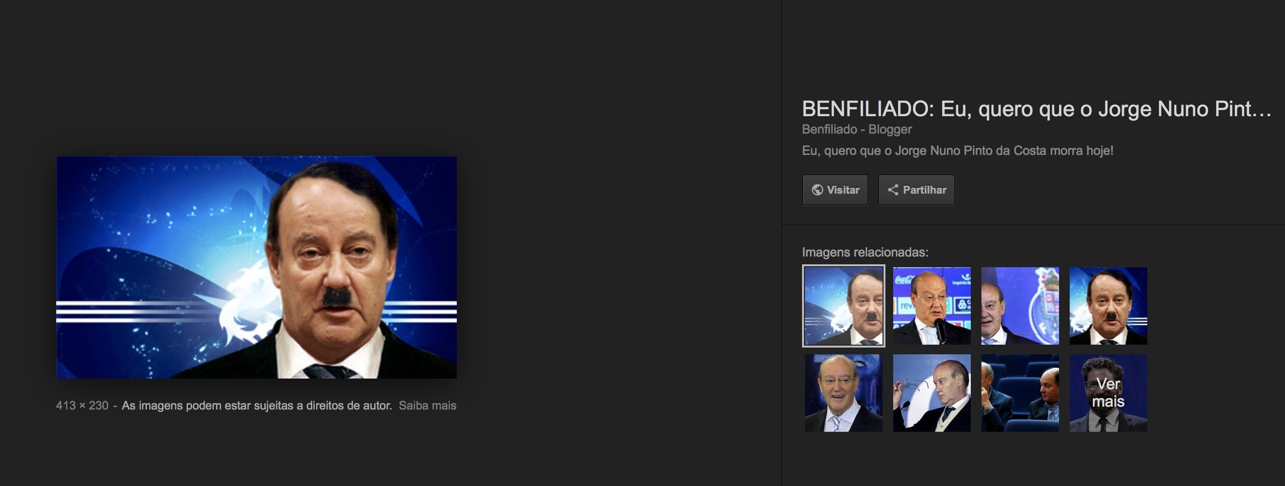Click the Visitar button label
Image resolution: width=1285 pixels, height=486 pixels.
pyautogui.click(x=843, y=190)
